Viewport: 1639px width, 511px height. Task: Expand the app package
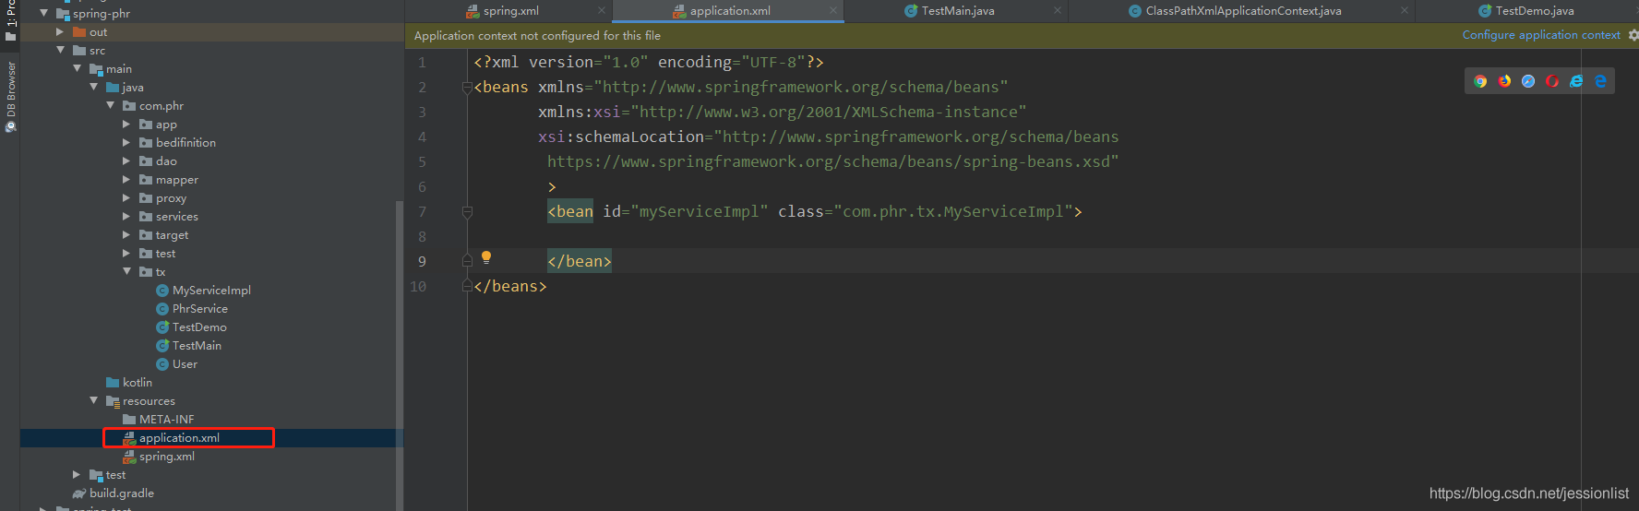(126, 125)
